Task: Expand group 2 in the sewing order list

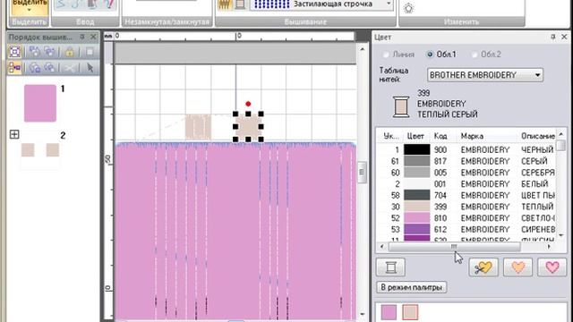Action: [x=14, y=134]
